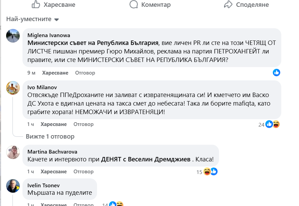The image size is (299, 206).
Task: Open Martina Bachvarova's profile avatar
Action: tap(13, 152)
